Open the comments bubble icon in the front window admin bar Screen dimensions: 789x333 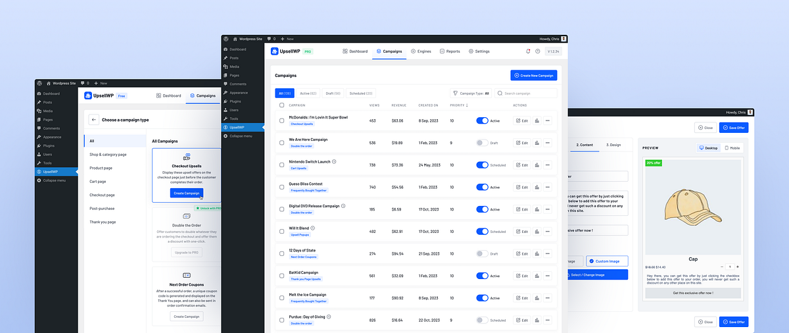point(270,39)
